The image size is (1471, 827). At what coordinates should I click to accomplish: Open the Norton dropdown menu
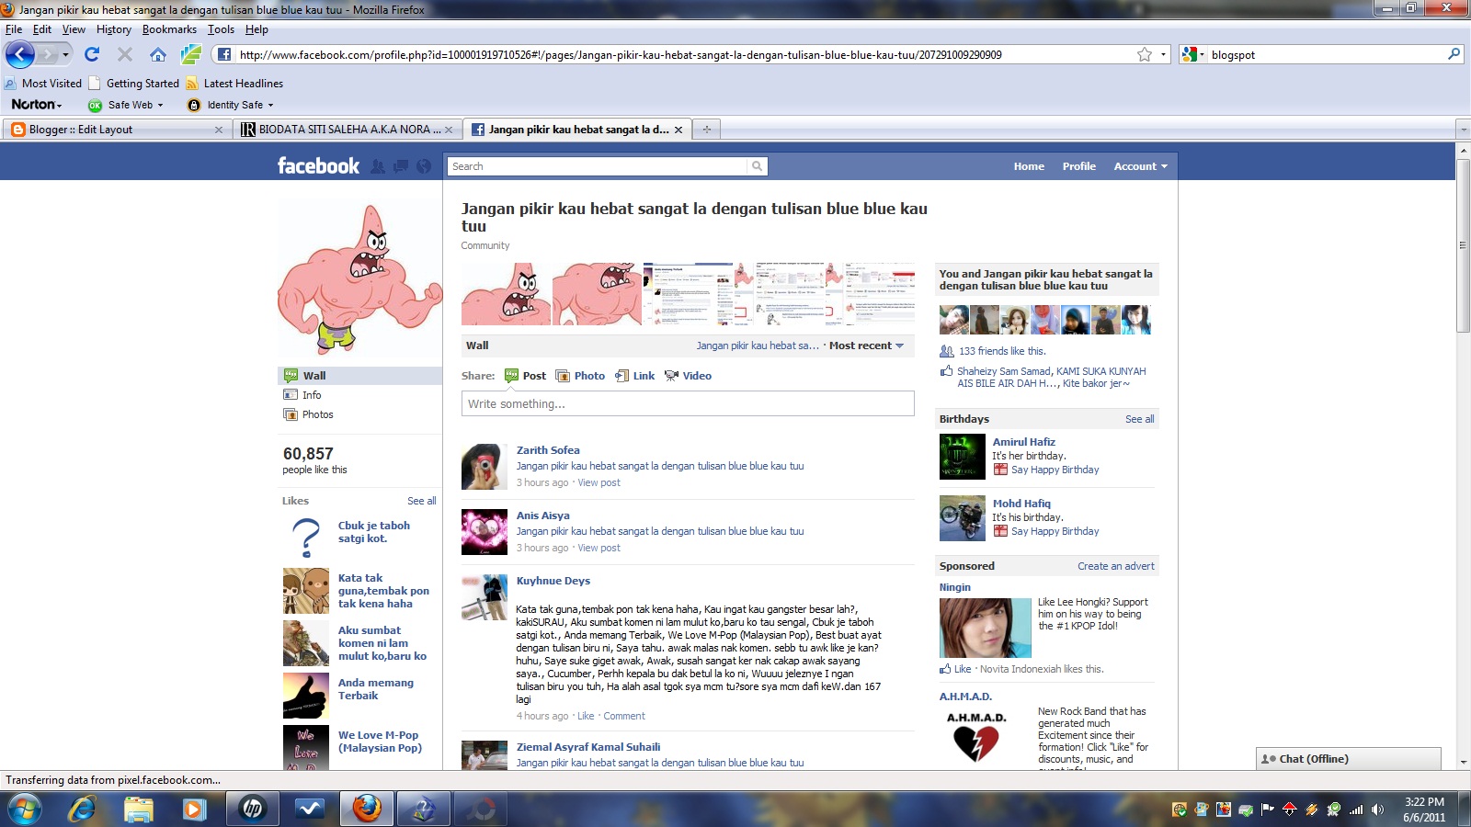(x=36, y=105)
